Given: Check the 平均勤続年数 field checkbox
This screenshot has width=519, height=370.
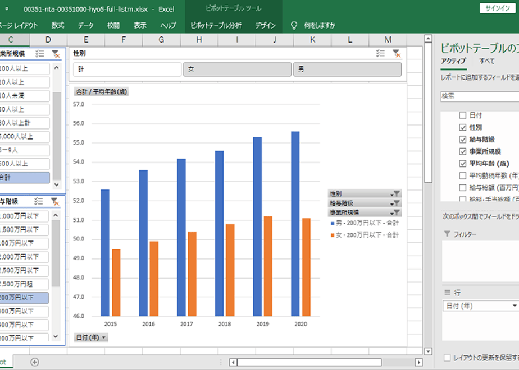Looking at the screenshot, I should 463,175.
